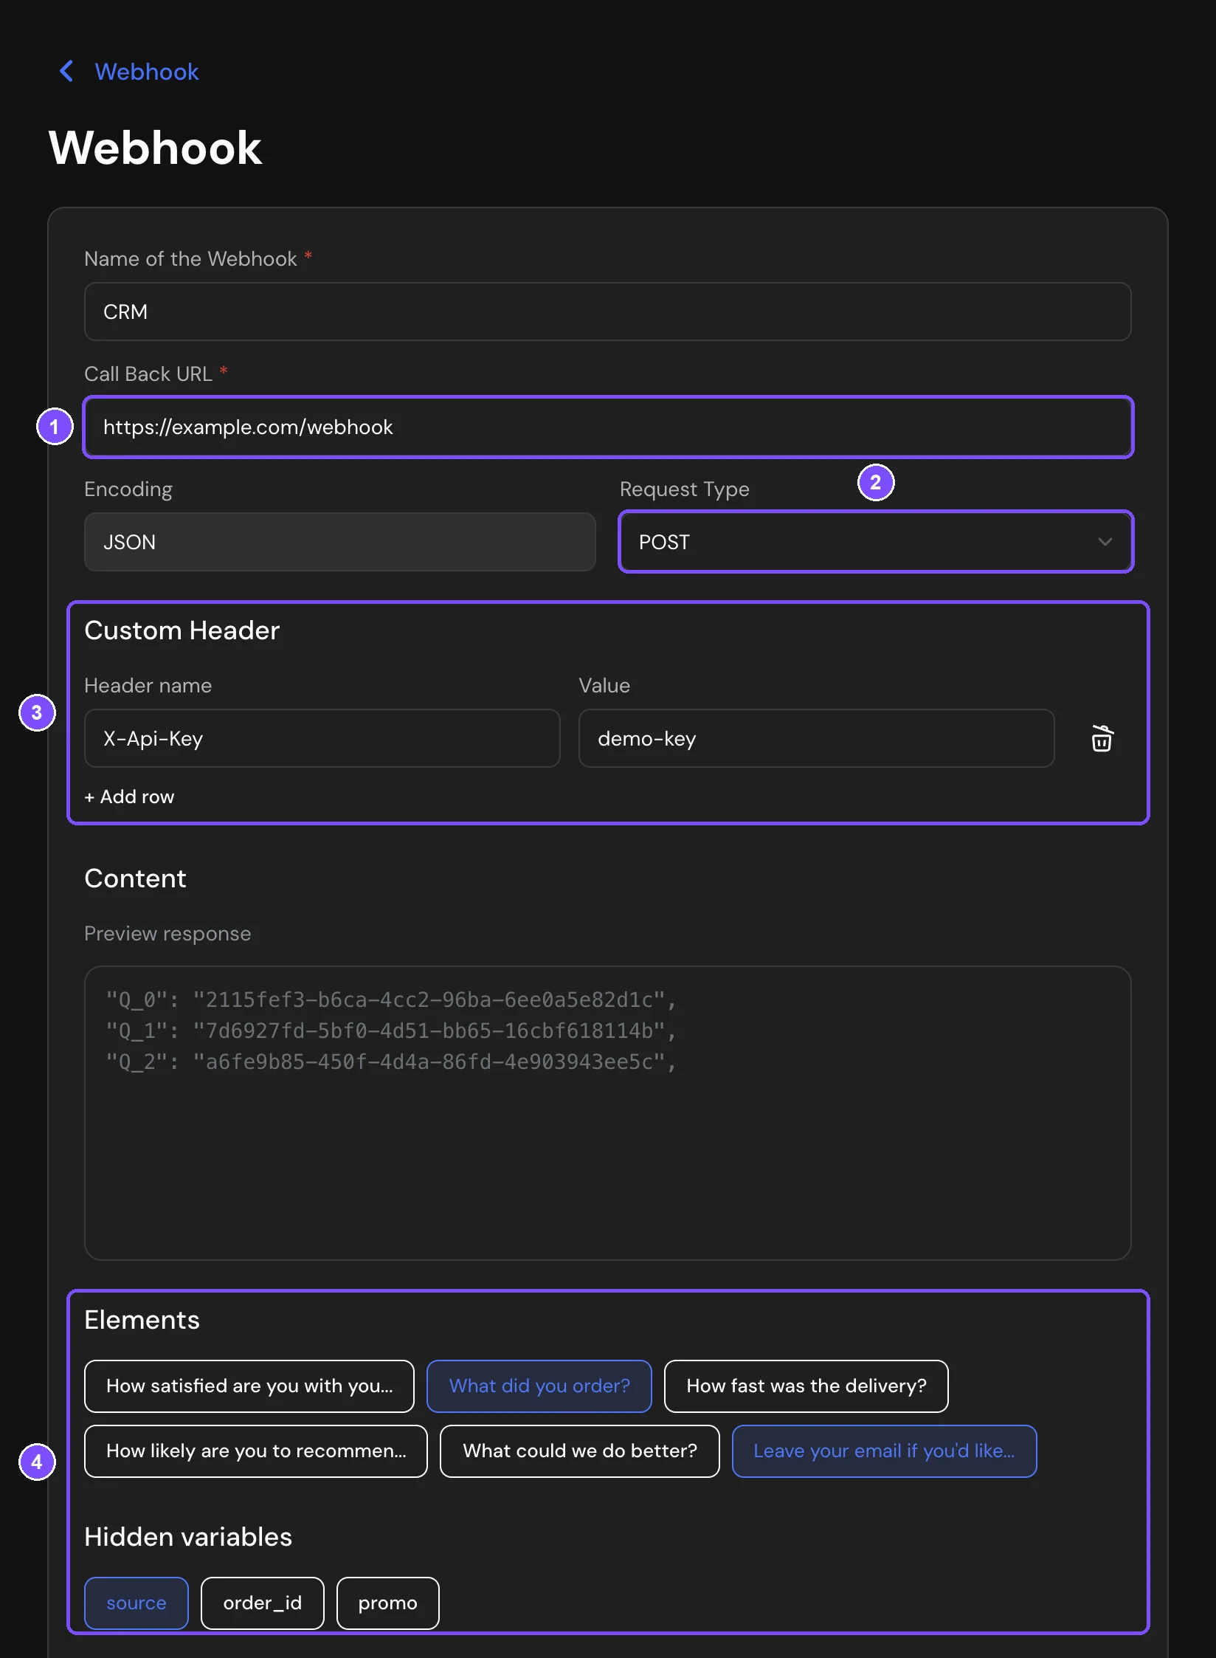The width and height of the screenshot is (1216, 1658).
Task: Select the order_id hidden variable
Action: click(x=263, y=1603)
